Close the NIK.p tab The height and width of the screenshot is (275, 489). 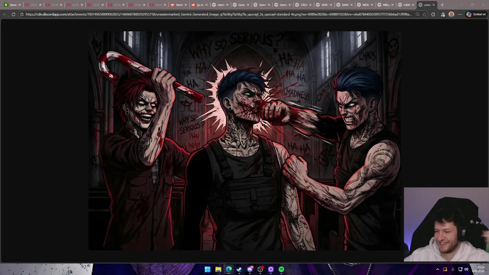tap(392, 5)
